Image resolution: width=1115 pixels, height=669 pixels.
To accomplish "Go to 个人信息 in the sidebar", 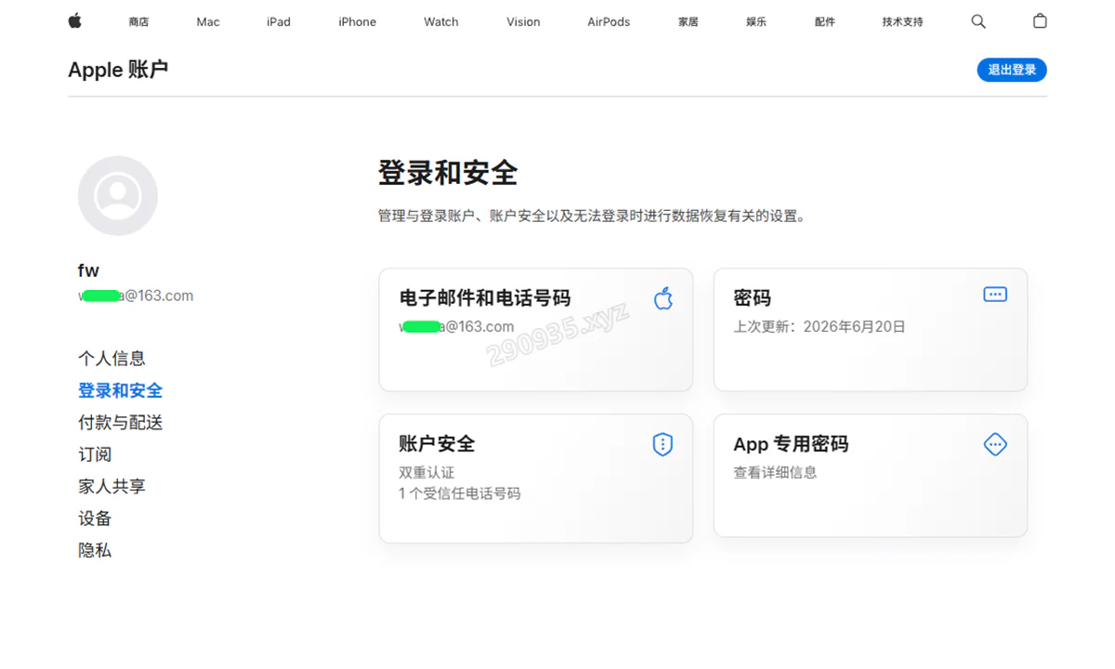I will pyautogui.click(x=111, y=359).
